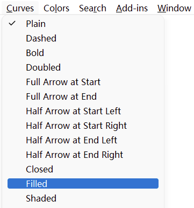Click the checkmark icon beside Plain
Image resolution: width=194 pixels, height=208 pixels.
tap(12, 24)
